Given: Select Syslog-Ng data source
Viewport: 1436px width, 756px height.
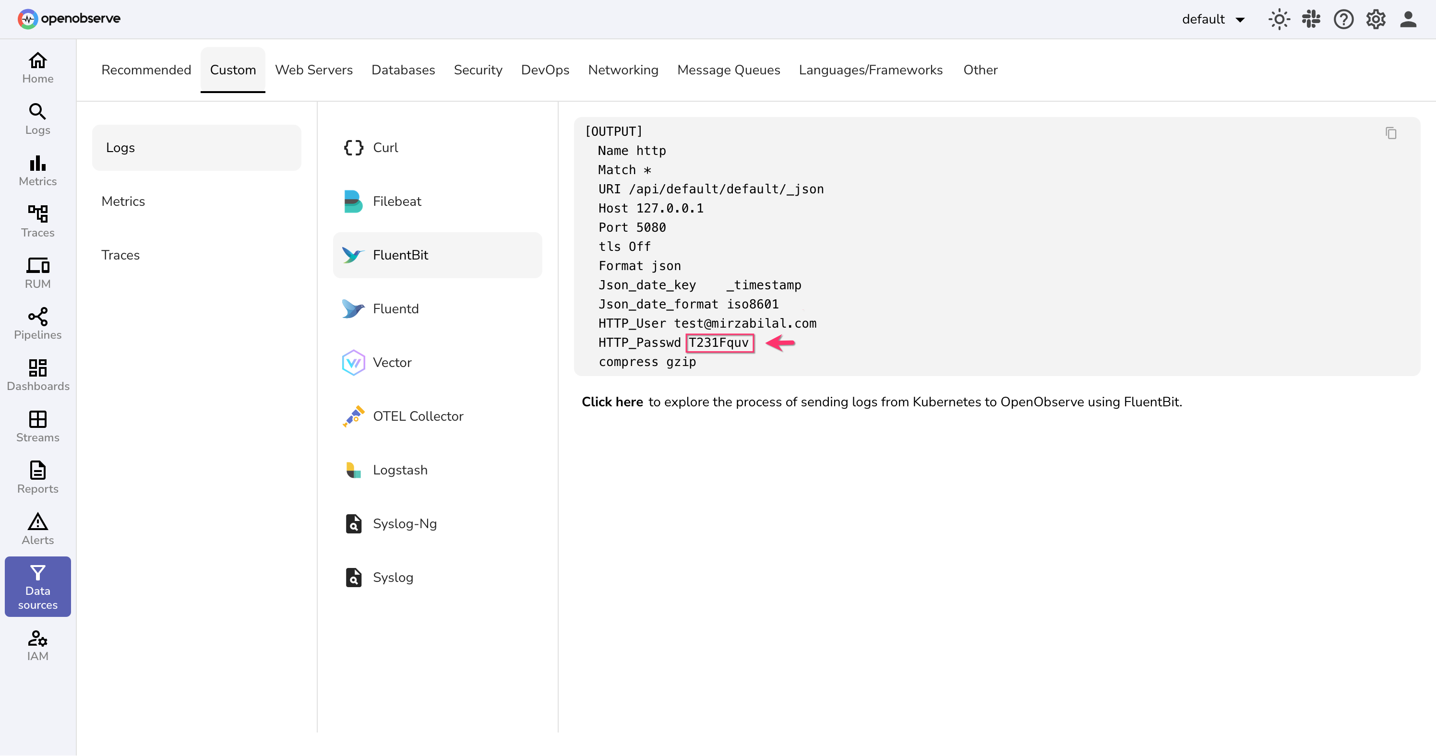Looking at the screenshot, I should [x=437, y=524].
